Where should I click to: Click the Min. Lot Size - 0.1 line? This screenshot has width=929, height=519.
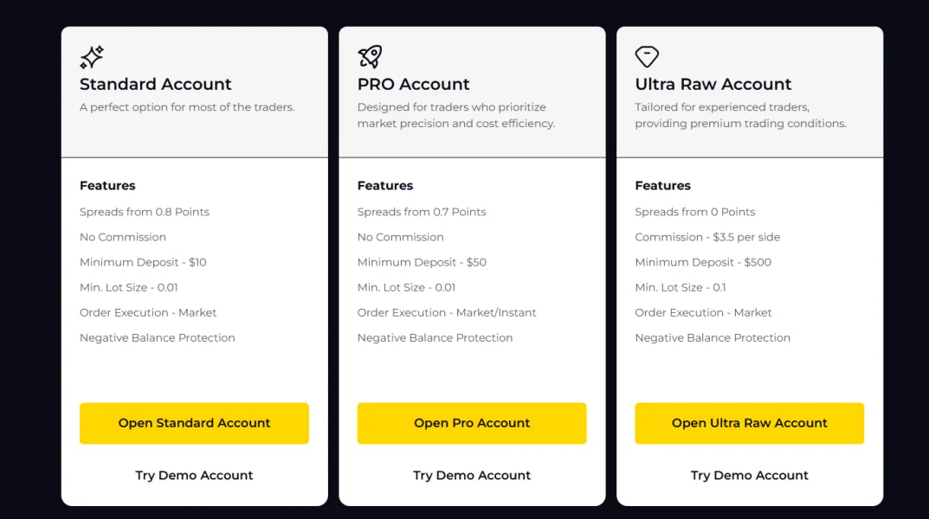(681, 287)
